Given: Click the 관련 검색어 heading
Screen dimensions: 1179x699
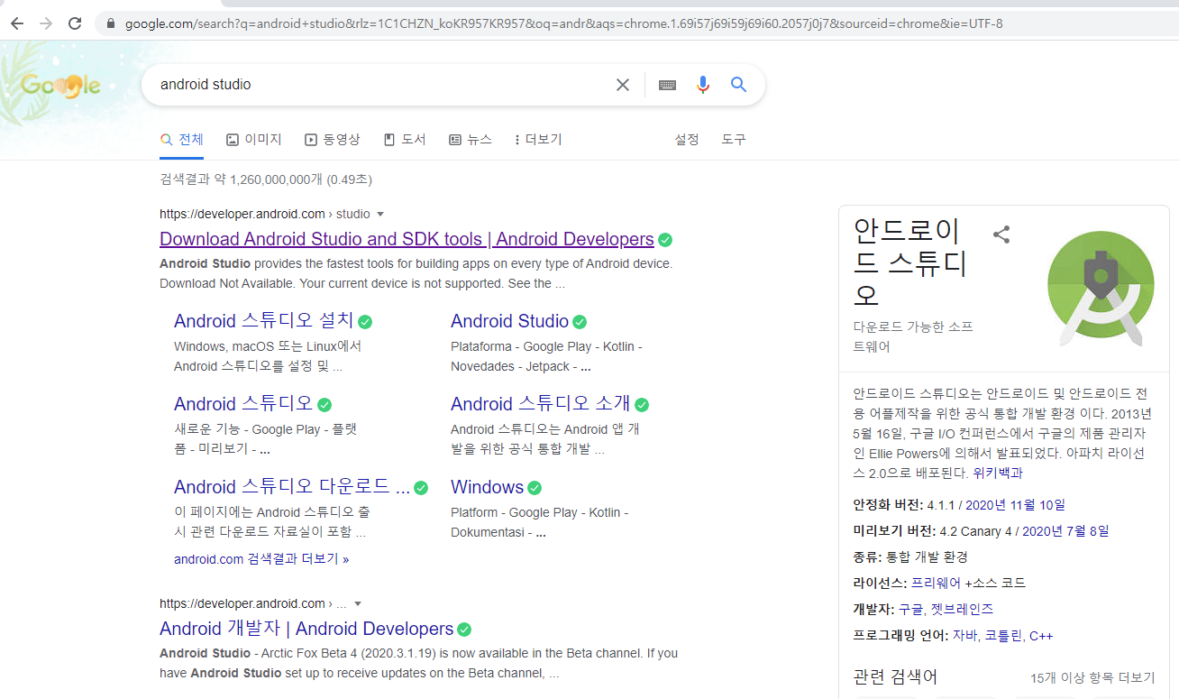Looking at the screenshot, I should pyautogui.click(x=895, y=676).
